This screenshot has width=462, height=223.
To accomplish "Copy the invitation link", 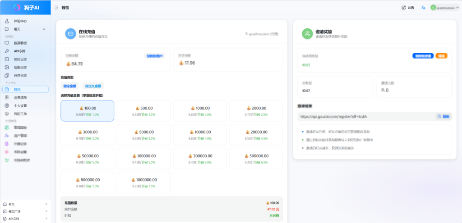I will coord(444,117).
